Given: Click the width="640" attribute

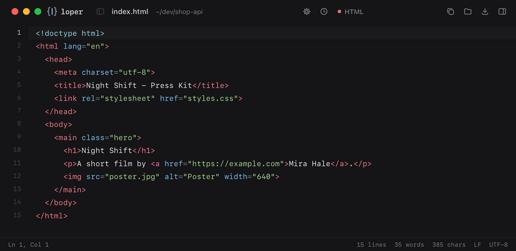Looking at the screenshot, I should tap(250, 177).
